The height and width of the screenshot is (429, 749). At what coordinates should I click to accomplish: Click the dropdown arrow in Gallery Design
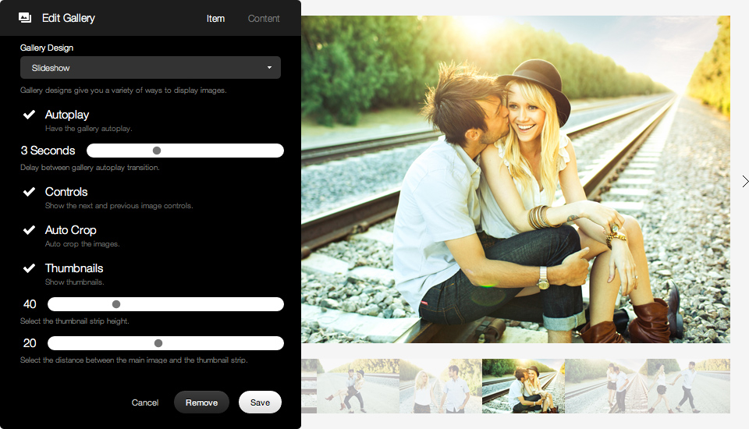click(x=269, y=68)
